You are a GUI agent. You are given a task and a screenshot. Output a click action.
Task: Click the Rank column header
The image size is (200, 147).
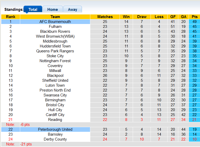click(11, 17)
